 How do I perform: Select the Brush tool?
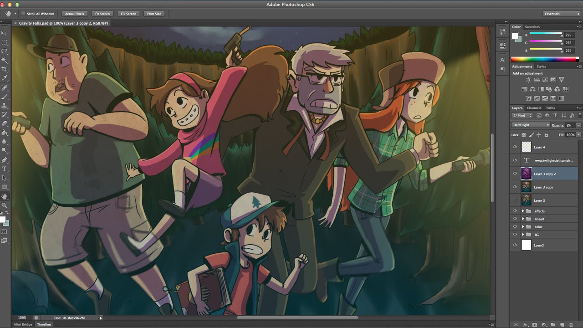(5, 97)
